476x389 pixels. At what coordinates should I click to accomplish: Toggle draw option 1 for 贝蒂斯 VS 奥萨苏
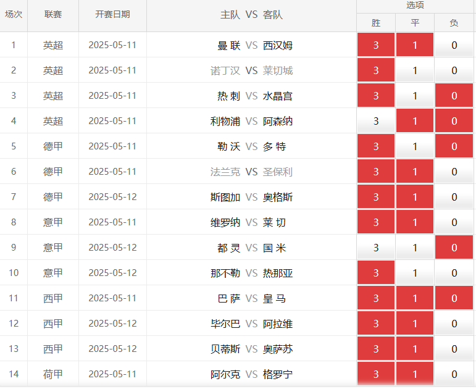click(415, 349)
